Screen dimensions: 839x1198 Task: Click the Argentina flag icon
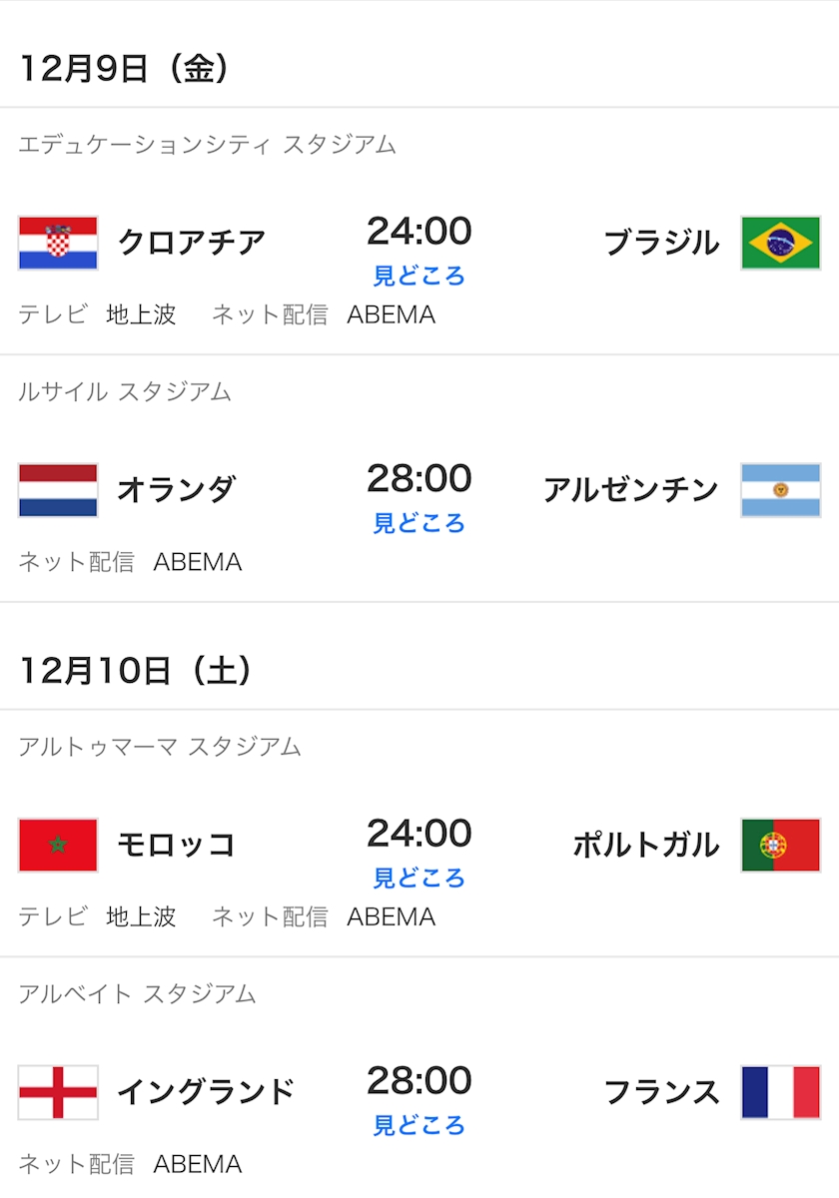point(780,490)
